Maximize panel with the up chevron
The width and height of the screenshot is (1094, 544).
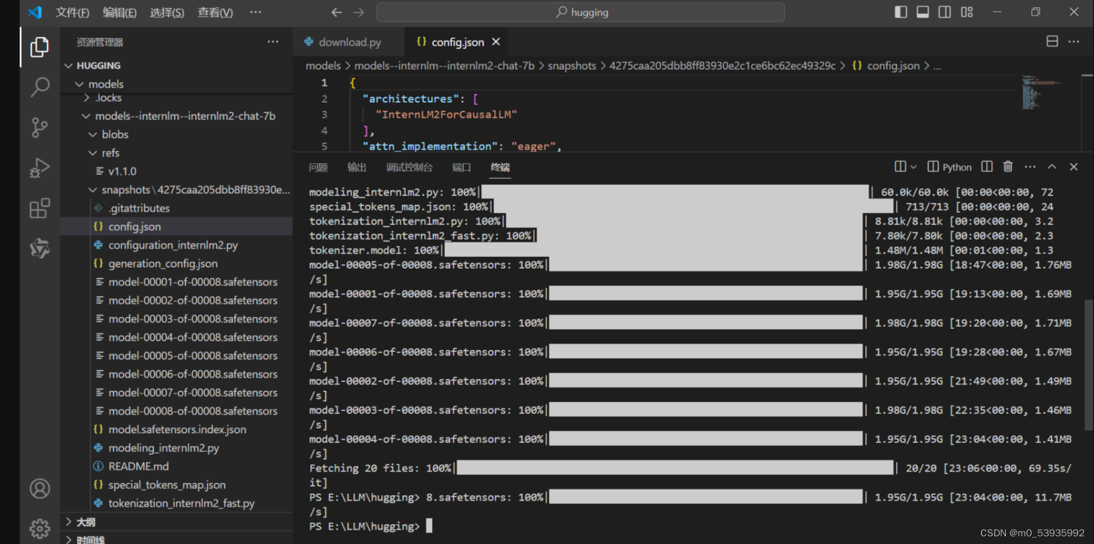1052,167
